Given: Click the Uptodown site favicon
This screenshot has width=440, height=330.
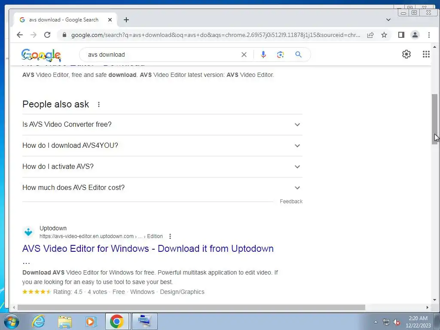Looking at the screenshot, I should (28, 232).
